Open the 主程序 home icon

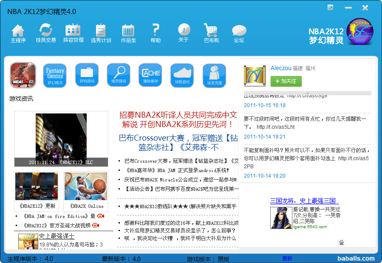[x=18, y=33]
